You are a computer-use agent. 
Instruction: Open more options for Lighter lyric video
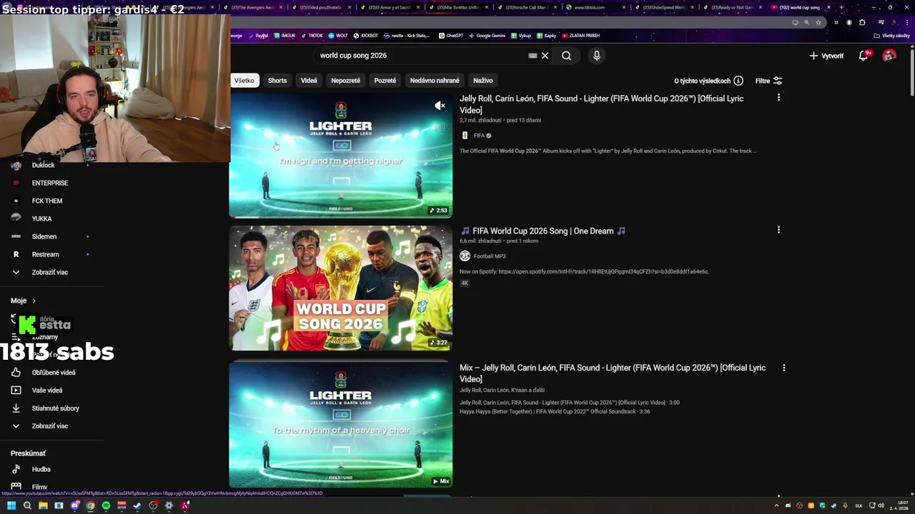tap(778, 97)
